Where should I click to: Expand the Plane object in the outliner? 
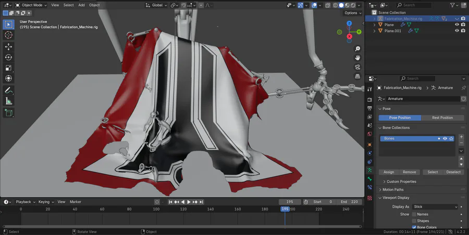pyautogui.click(x=374, y=24)
